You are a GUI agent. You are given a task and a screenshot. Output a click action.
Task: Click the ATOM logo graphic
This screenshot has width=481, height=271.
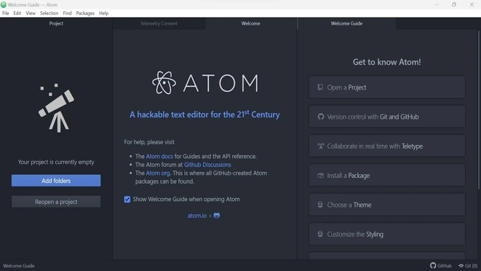point(205,83)
